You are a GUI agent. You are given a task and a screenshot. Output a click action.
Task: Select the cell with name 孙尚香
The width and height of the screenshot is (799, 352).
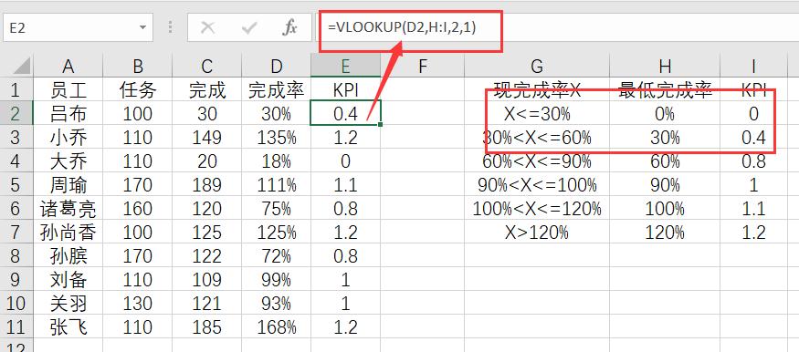pyautogui.click(x=68, y=232)
